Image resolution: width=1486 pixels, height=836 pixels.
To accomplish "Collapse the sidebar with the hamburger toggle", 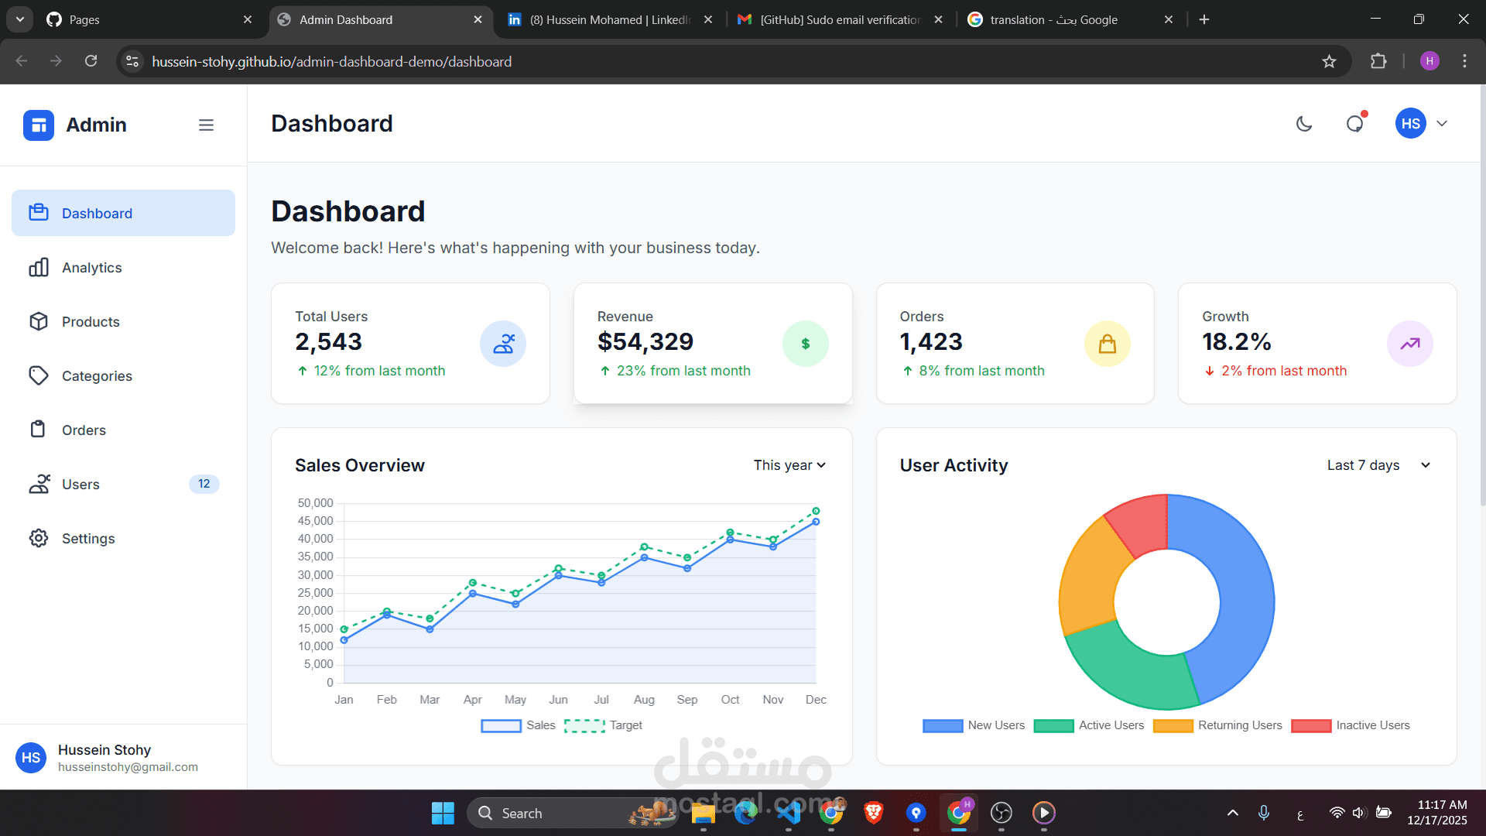I will coord(206,125).
